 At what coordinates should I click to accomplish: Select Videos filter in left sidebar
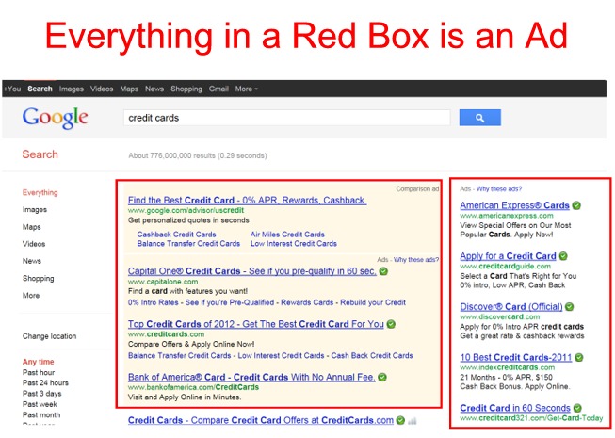coord(34,244)
